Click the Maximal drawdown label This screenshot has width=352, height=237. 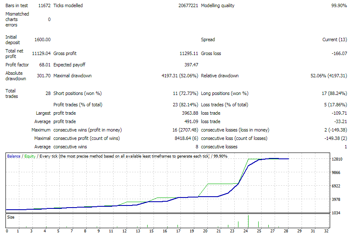click(72, 76)
